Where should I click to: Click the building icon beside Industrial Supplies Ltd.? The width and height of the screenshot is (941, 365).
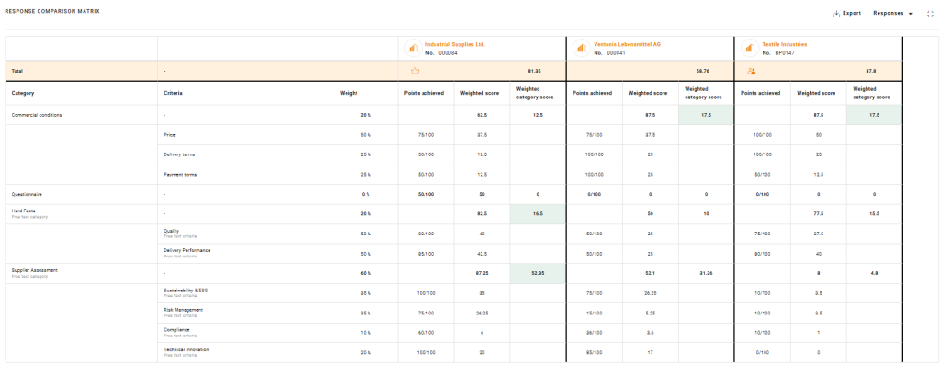tap(413, 48)
